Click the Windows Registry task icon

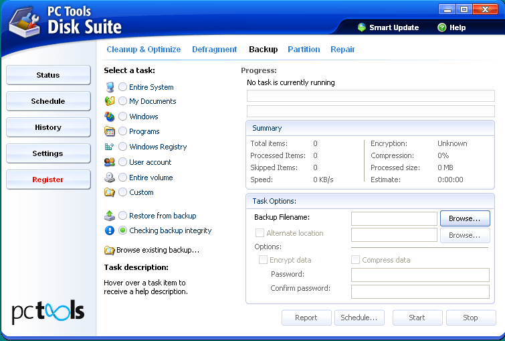point(110,147)
